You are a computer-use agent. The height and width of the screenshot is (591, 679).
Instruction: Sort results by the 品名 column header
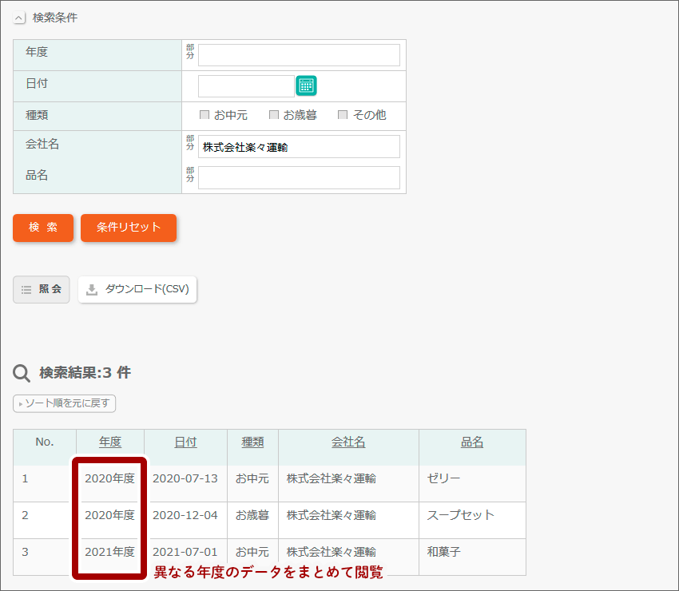[472, 441]
